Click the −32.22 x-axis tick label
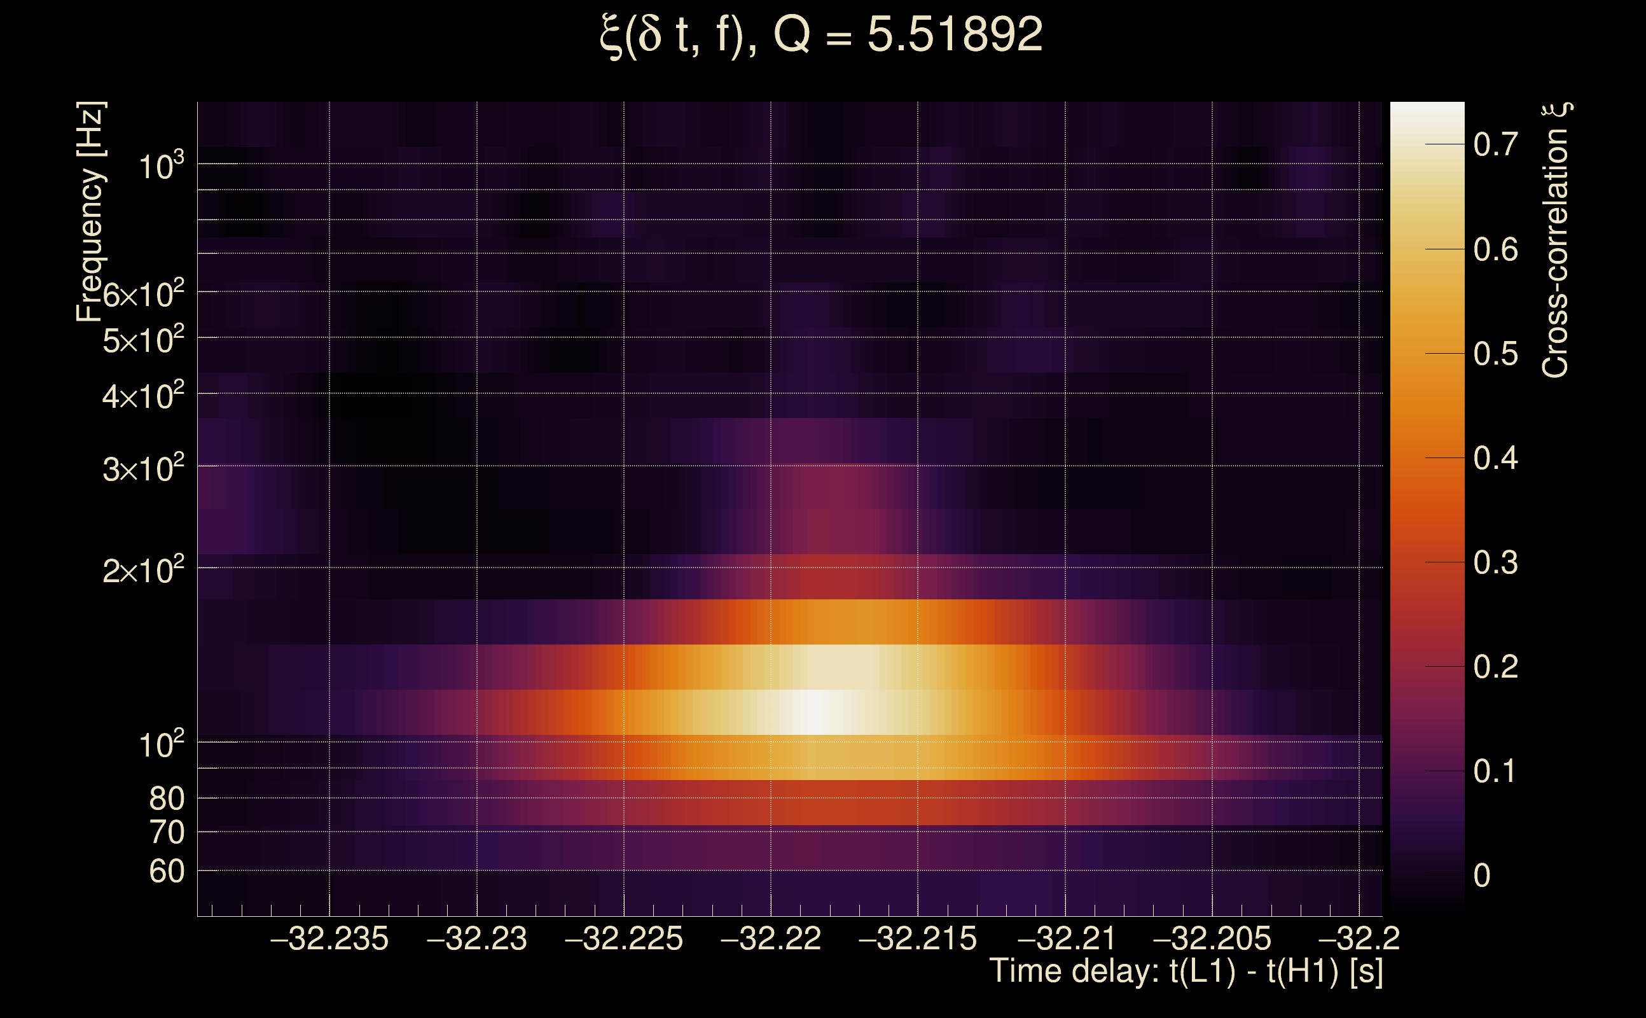1646x1018 pixels. click(x=770, y=939)
